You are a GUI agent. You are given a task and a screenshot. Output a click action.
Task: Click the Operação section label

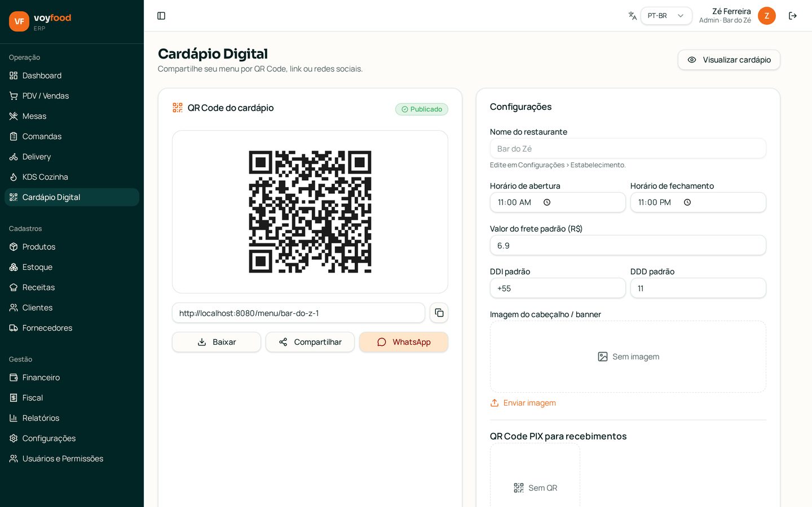coord(24,57)
